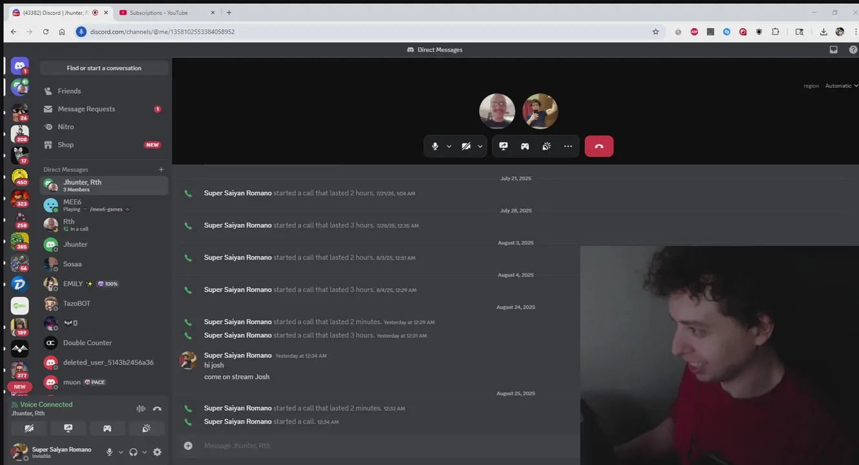
Task: Open Find or start a conversation search
Action: click(x=104, y=68)
